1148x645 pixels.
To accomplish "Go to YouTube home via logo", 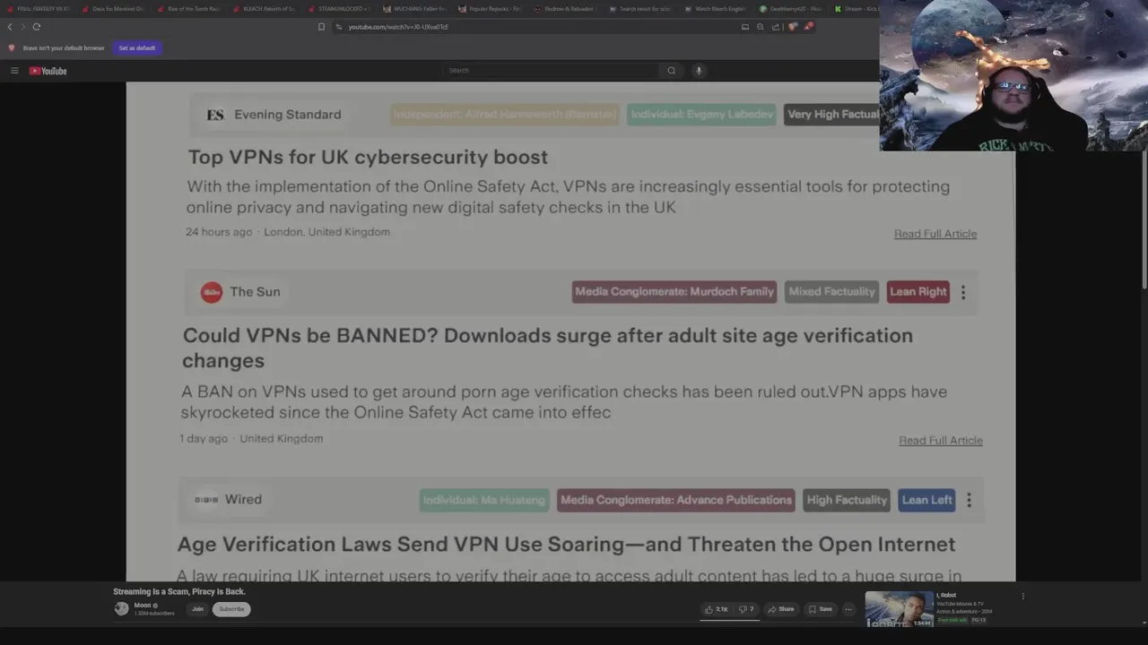I will click(x=48, y=71).
